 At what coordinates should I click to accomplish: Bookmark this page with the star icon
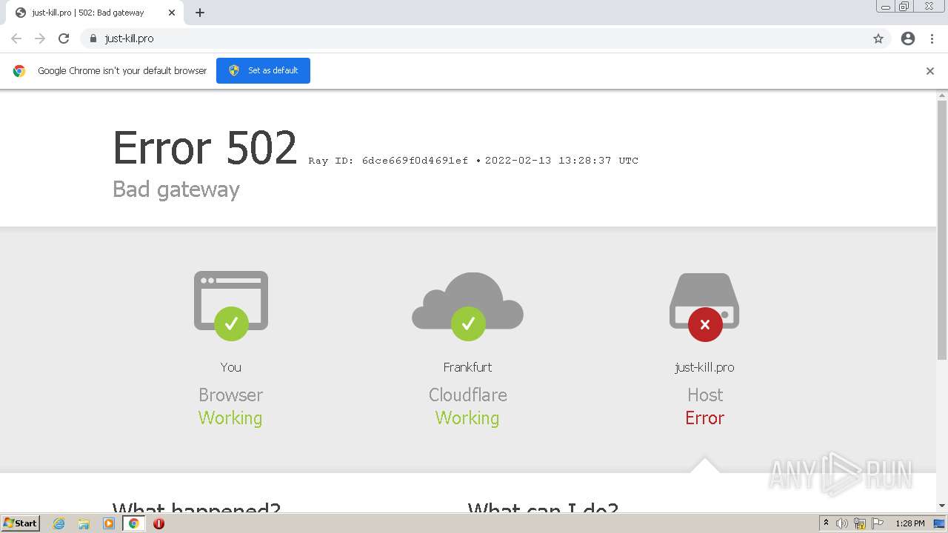pyautogui.click(x=878, y=38)
